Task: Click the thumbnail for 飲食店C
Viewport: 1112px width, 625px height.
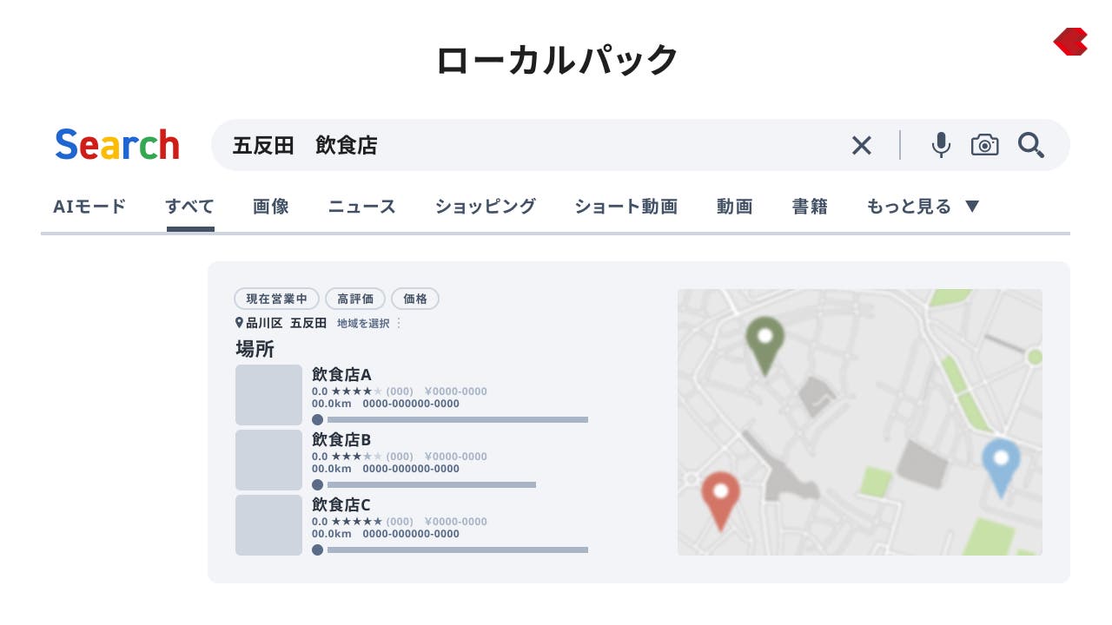Action: point(269,525)
